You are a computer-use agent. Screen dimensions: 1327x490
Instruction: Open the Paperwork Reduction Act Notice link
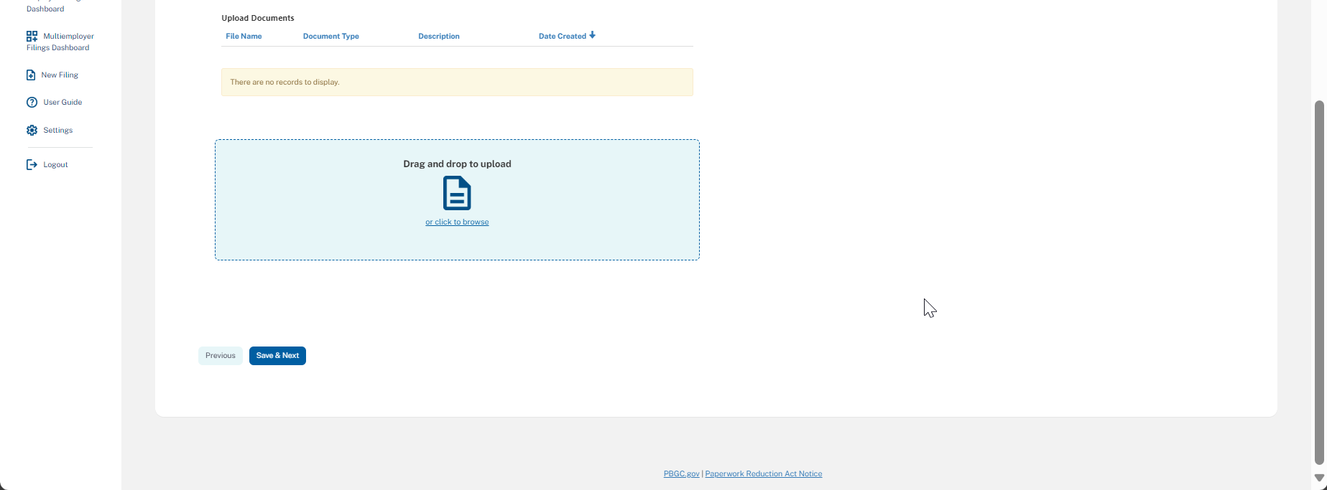[x=763, y=474]
